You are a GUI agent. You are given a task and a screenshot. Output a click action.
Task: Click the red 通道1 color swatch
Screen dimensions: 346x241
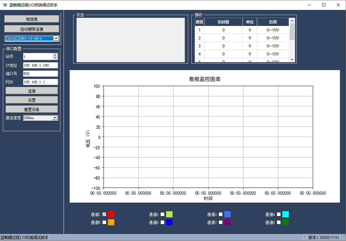click(111, 214)
